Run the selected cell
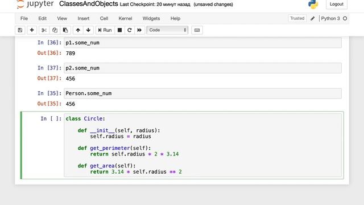This screenshot has width=364, height=205. 105,30
